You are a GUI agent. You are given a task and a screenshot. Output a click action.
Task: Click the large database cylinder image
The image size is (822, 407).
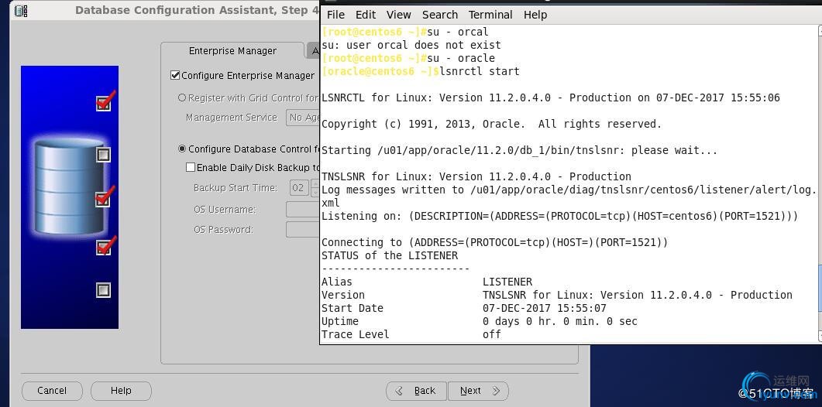[x=69, y=186]
